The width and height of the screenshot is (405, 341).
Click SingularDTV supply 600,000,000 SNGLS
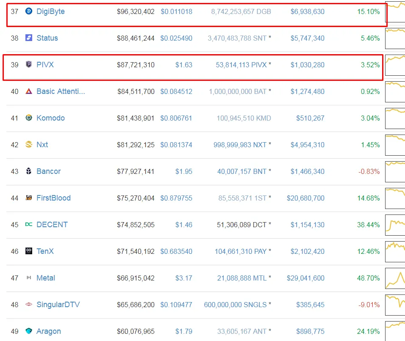point(235,305)
